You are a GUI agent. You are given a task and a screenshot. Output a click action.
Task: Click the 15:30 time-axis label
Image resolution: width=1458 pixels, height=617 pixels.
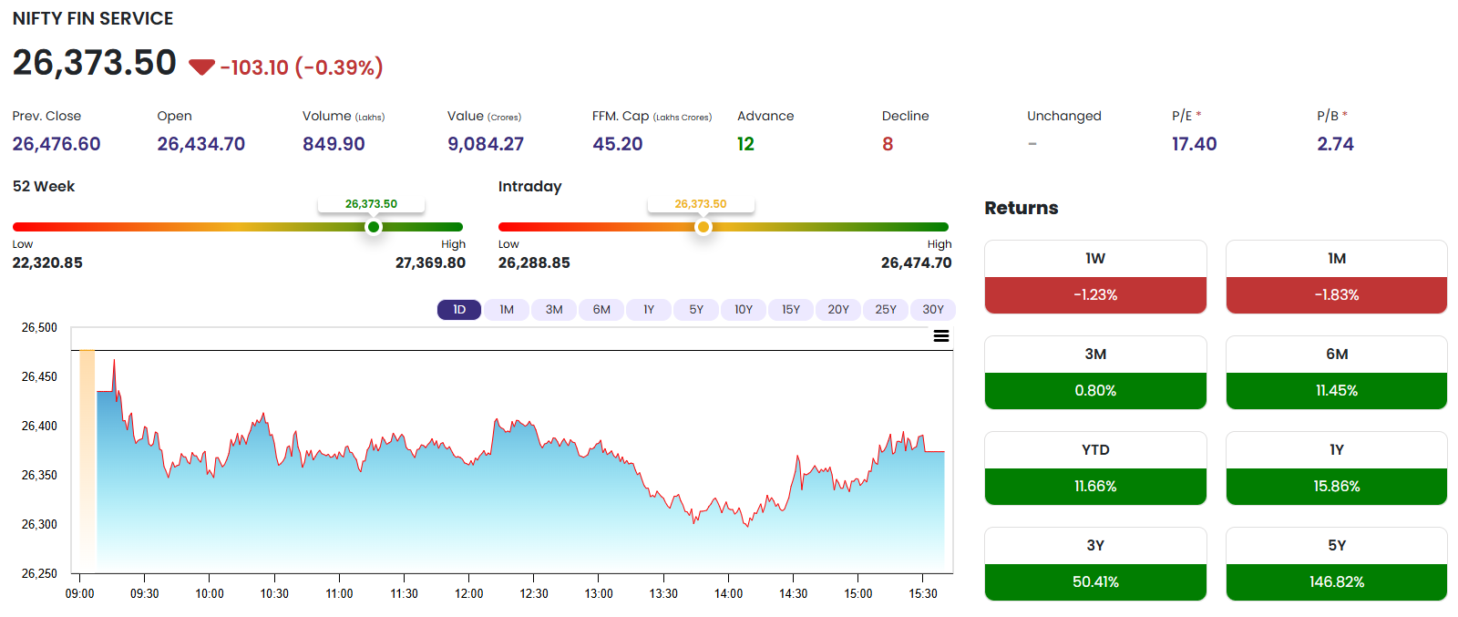pyautogui.click(x=923, y=593)
